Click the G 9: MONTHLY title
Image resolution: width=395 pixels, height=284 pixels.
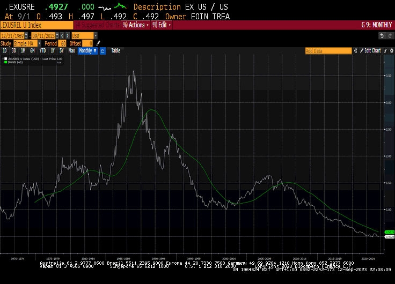(377, 25)
